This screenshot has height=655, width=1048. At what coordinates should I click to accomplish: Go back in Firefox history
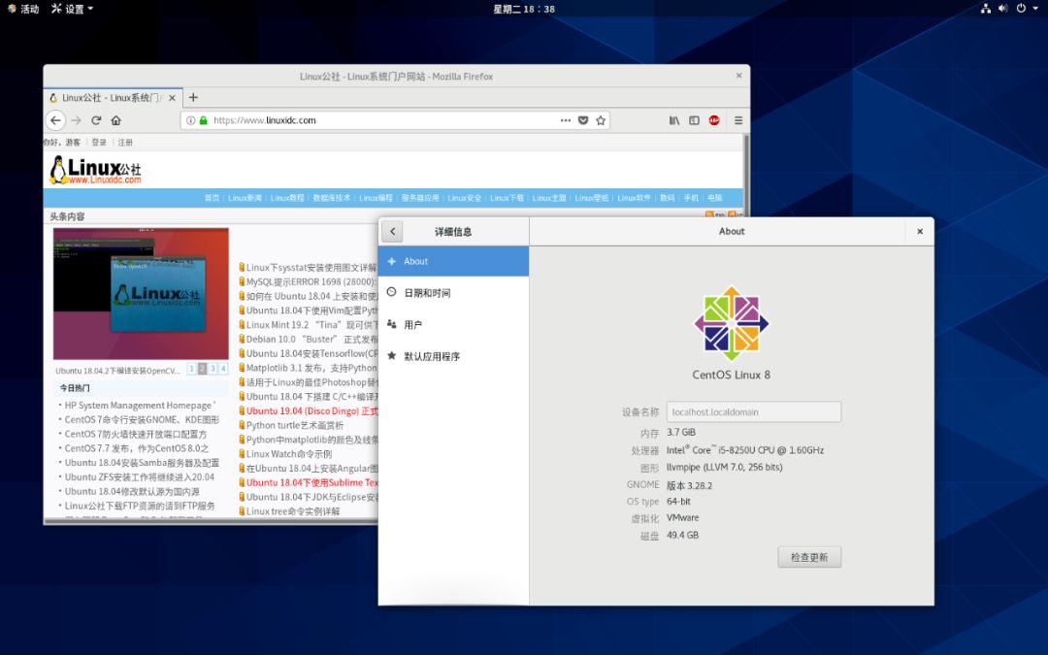click(55, 120)
